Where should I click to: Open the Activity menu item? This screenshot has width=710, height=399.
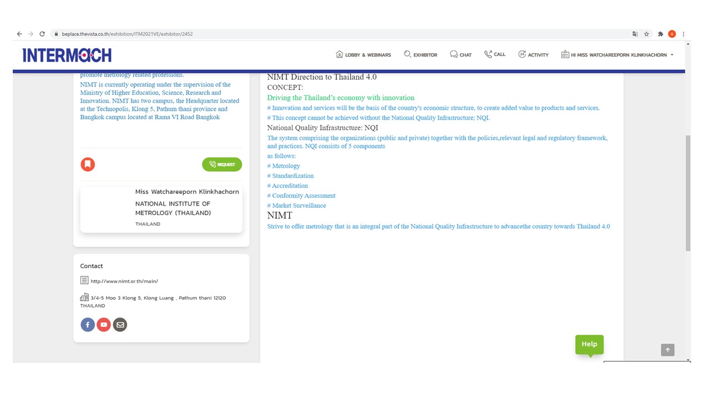[533, 55]
